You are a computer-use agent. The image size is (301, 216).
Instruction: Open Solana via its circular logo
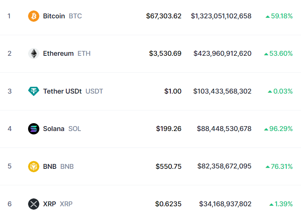click(33, 128)
